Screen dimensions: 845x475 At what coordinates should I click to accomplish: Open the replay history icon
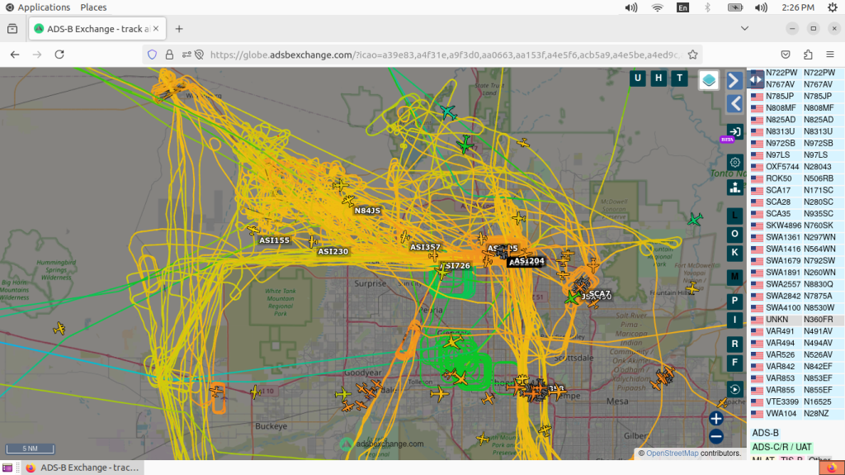click(x=734, y=389)
